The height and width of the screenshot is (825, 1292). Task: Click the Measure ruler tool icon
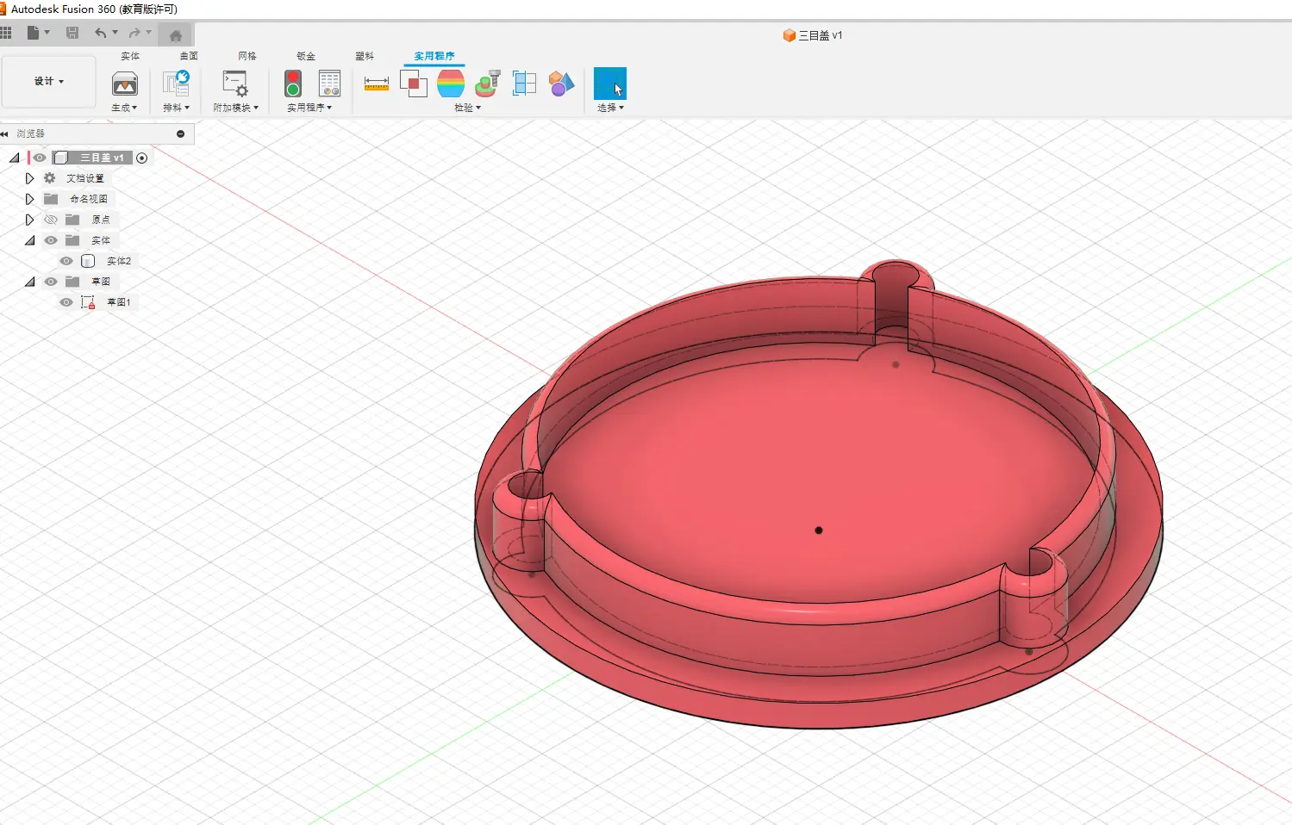click(377, 84)
